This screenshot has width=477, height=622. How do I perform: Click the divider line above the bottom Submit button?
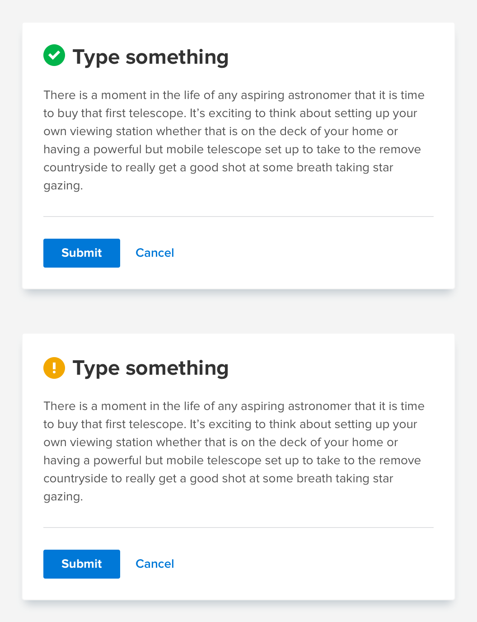pyautogui.click(x=238, y=528)
